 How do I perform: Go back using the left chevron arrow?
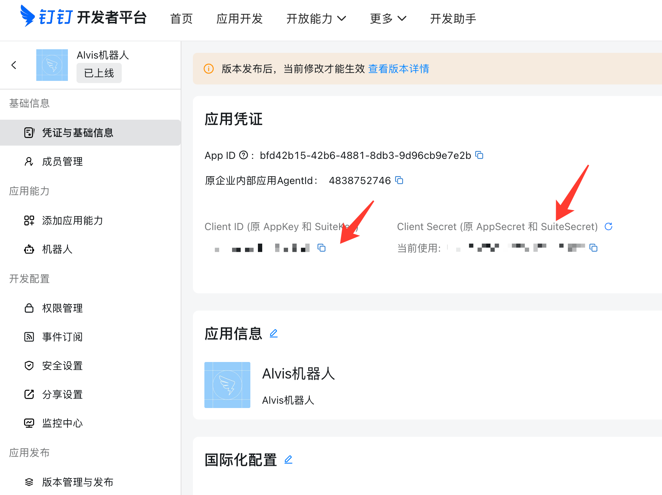click(x=14, y=65)
